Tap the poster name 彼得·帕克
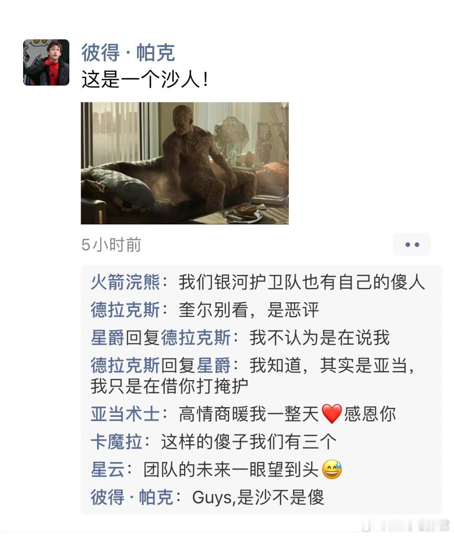454x536 pixels. (128, 53)
